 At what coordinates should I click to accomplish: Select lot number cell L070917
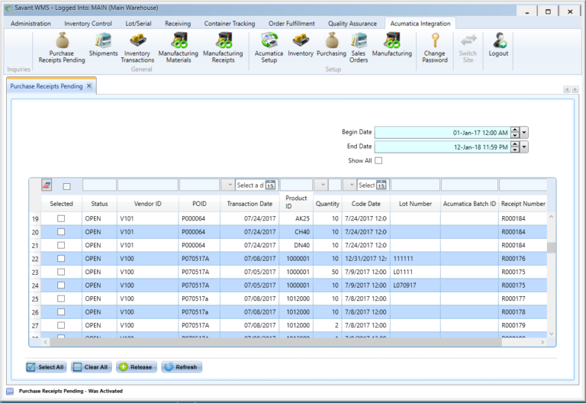pyautogui.click(x=415, y=285)
